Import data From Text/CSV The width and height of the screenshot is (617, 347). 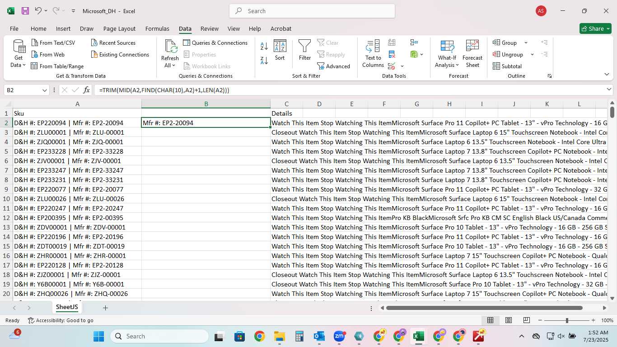coord(53,43)
